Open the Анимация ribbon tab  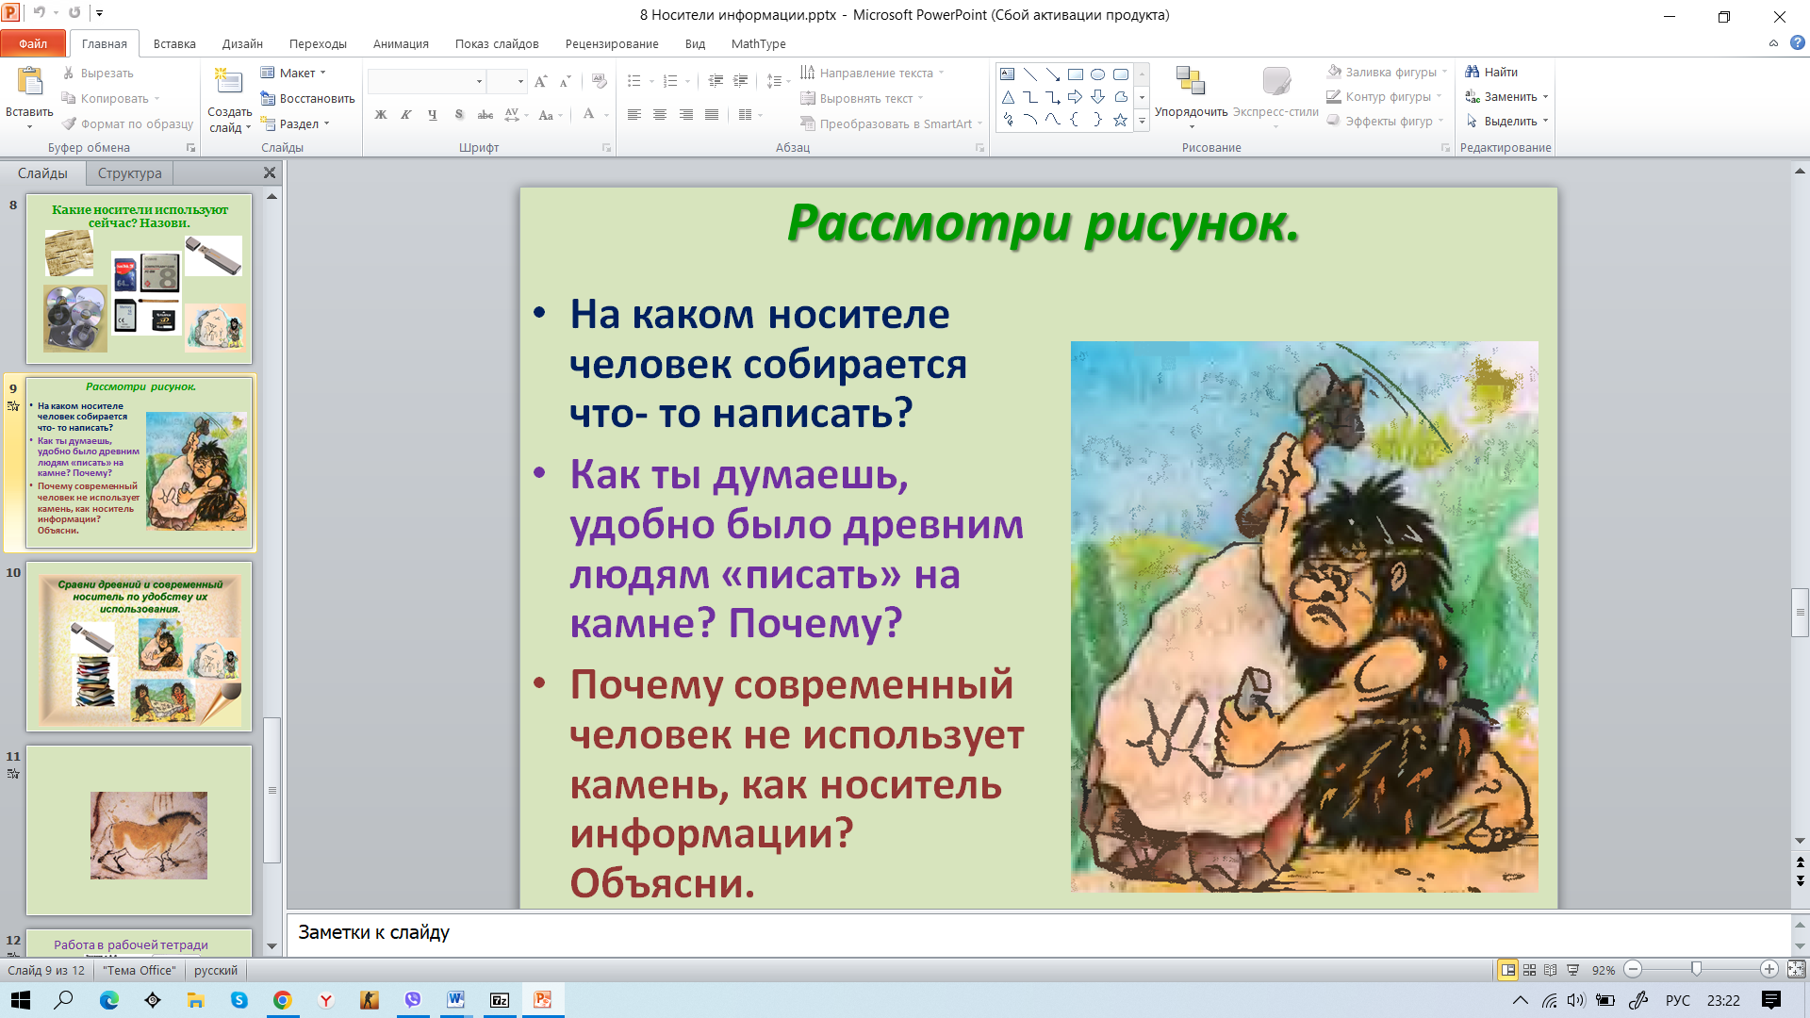click(x=401, y=43)
